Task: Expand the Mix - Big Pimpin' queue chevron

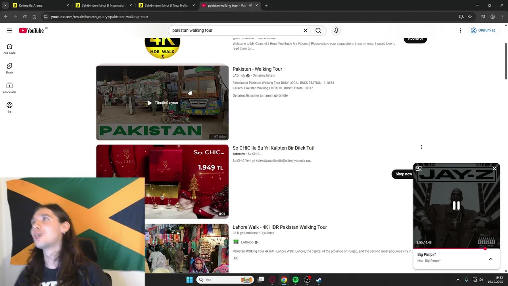Action: (491, 259)
